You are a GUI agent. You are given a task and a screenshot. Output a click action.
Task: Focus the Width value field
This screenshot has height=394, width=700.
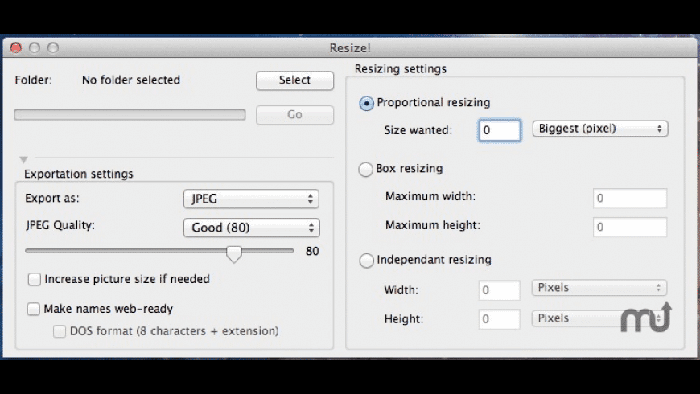pos(500,289)
